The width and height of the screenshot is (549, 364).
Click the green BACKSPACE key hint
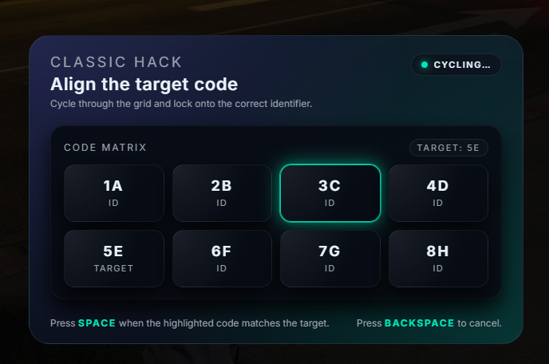point(419,323)
